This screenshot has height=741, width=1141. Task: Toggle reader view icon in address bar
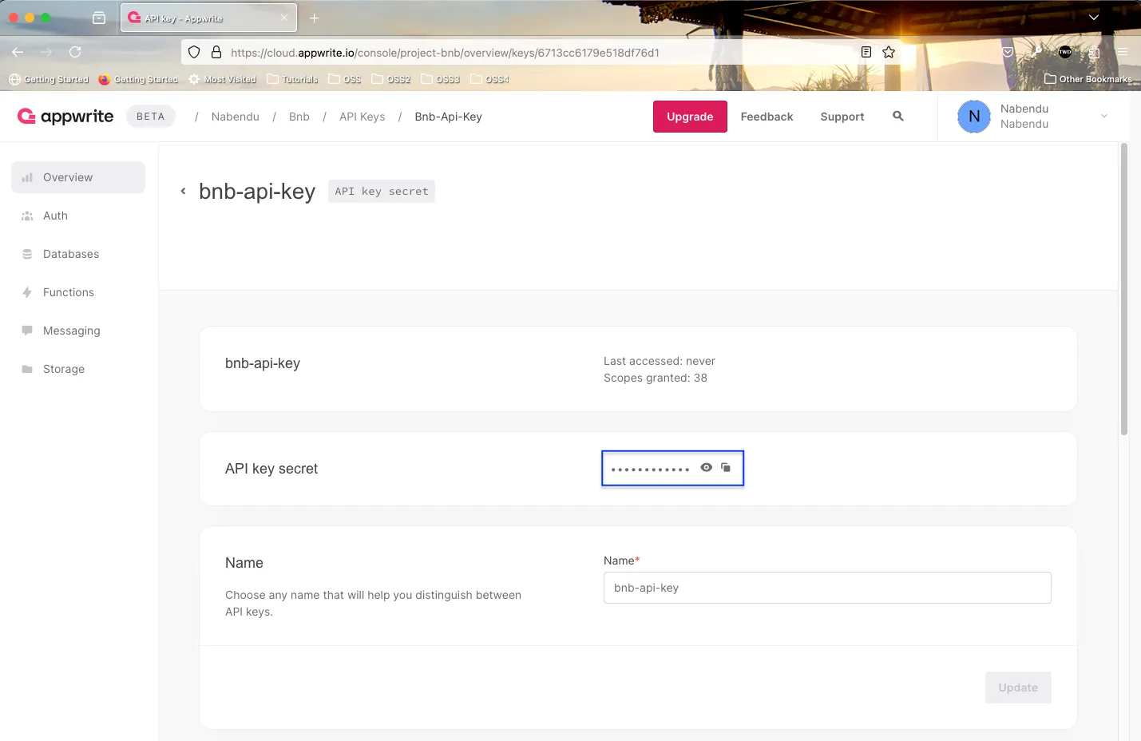866,52
